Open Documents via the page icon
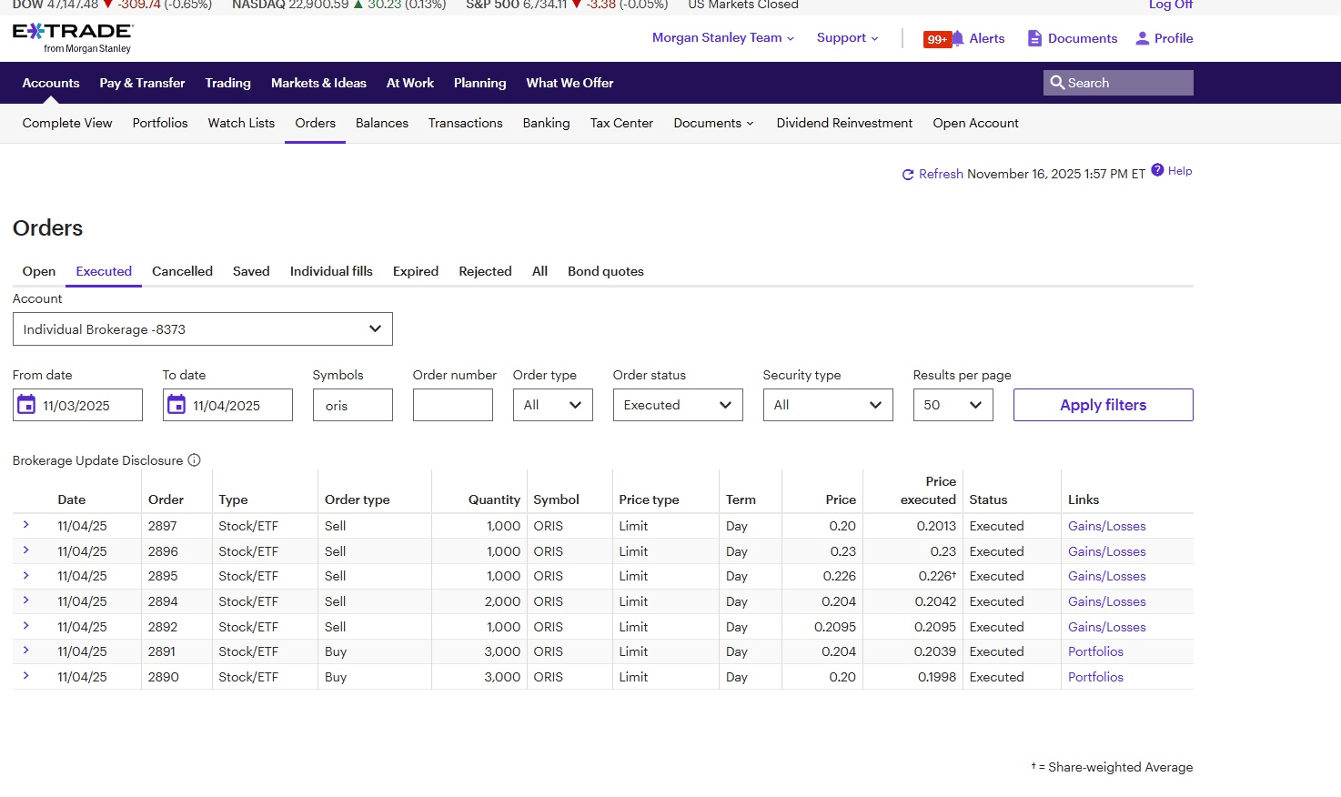Viewport: 1341px width, 797px height. click(1034, 38)
